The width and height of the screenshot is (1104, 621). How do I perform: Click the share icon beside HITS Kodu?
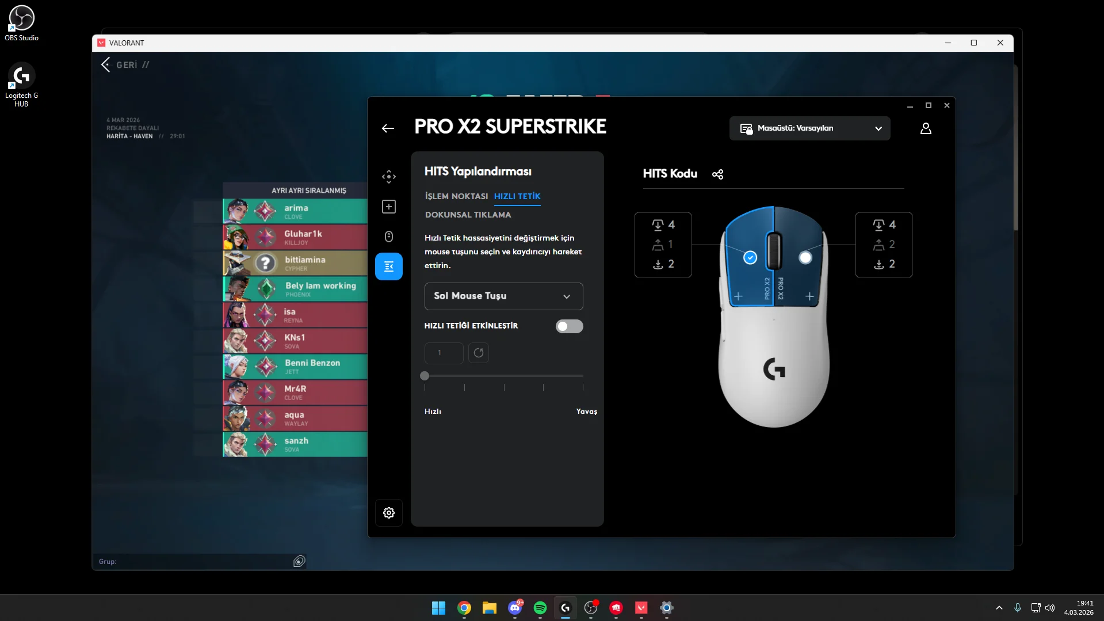pyautogui.click(x=717, y=174)
